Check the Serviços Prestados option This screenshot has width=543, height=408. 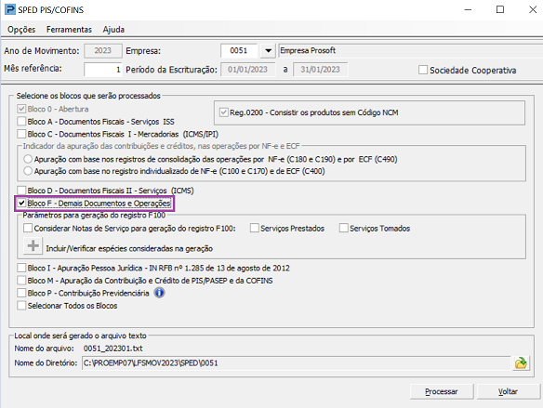pos(255,228)
